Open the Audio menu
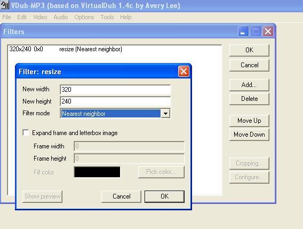 tap(61, 17)
